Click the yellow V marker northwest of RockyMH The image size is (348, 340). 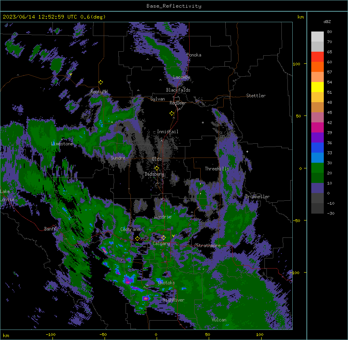point(71,74)
